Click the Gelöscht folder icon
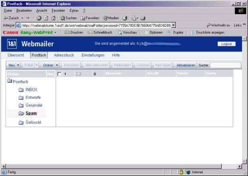248x176 pixels. [21, 123]
